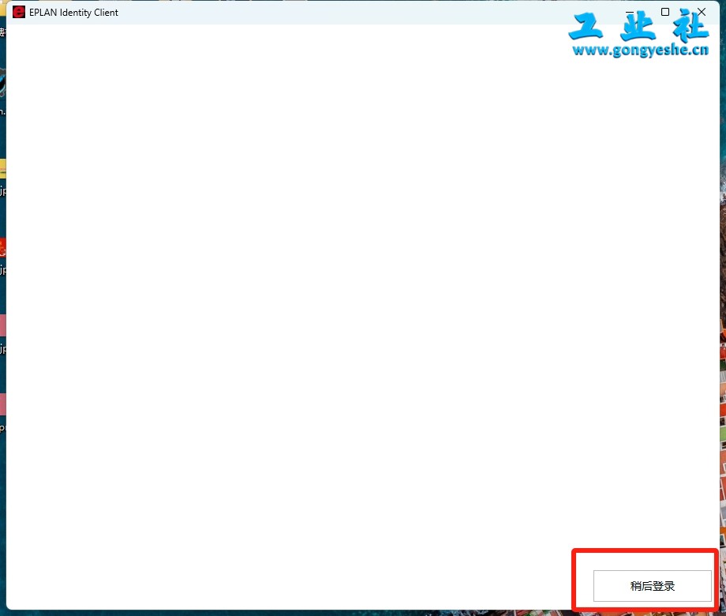Viewport: 726px width, 616px height.
Task: Minimize the EPLAN Identity Client window
Action: (630, 12)
